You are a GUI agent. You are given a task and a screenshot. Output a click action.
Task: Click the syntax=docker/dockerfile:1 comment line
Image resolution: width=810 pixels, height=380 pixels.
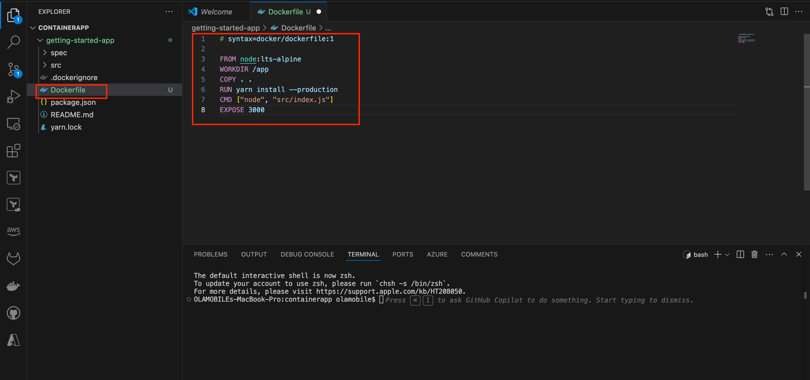point(277,39)
